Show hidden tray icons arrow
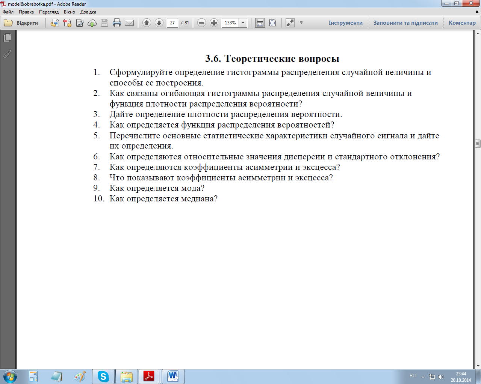This screenshot has width=481, height=384. (423, 377)
